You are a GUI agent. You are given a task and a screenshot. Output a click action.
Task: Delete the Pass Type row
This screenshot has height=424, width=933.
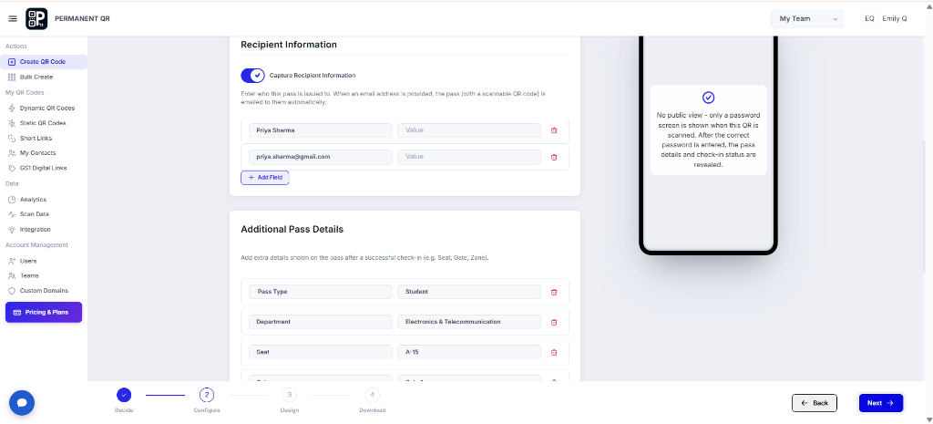coord(554,293)
